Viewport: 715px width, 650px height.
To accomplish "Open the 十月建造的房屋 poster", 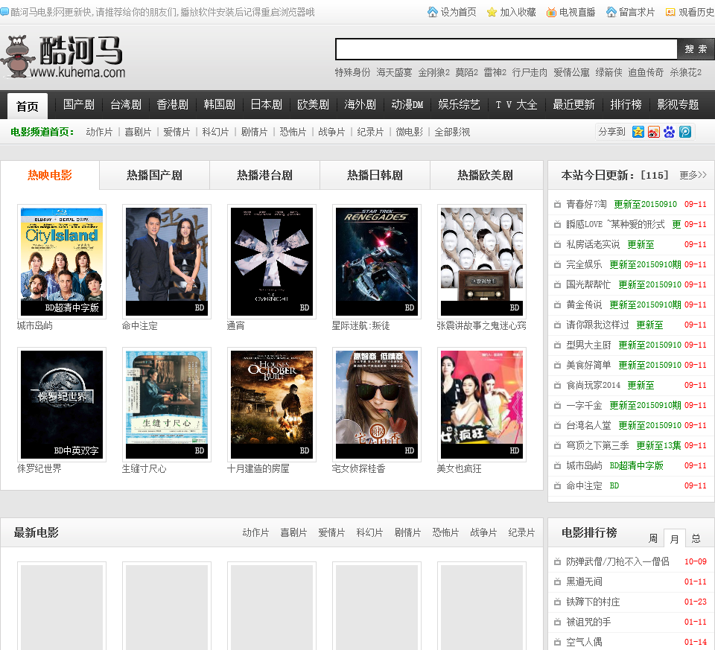I will pyautogui.click(x=272, y=404).
